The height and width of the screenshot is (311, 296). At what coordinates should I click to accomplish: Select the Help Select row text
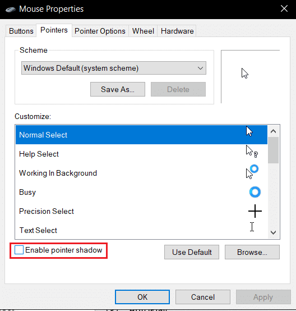tap(39, 154)
